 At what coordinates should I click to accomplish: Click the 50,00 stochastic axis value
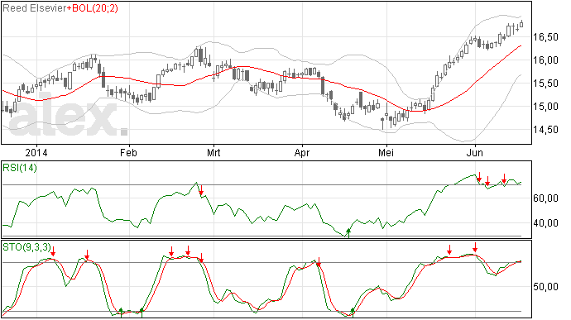[x=545, y=287]
